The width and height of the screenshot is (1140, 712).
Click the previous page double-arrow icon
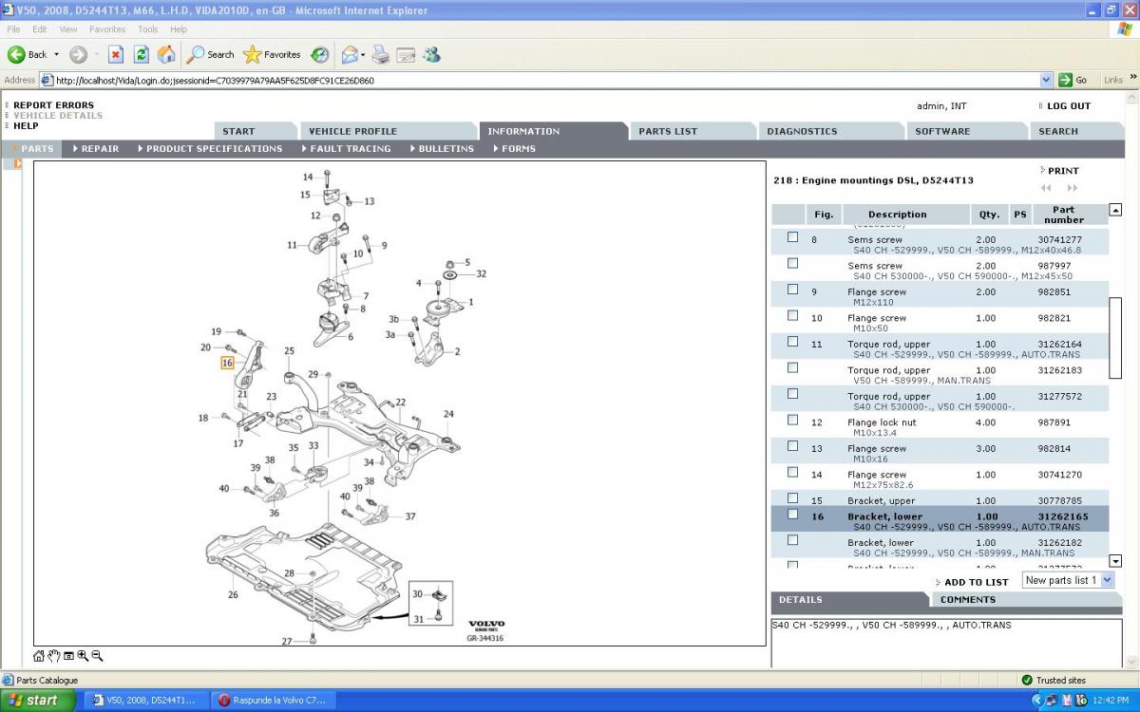click(x=1047, y=188)
